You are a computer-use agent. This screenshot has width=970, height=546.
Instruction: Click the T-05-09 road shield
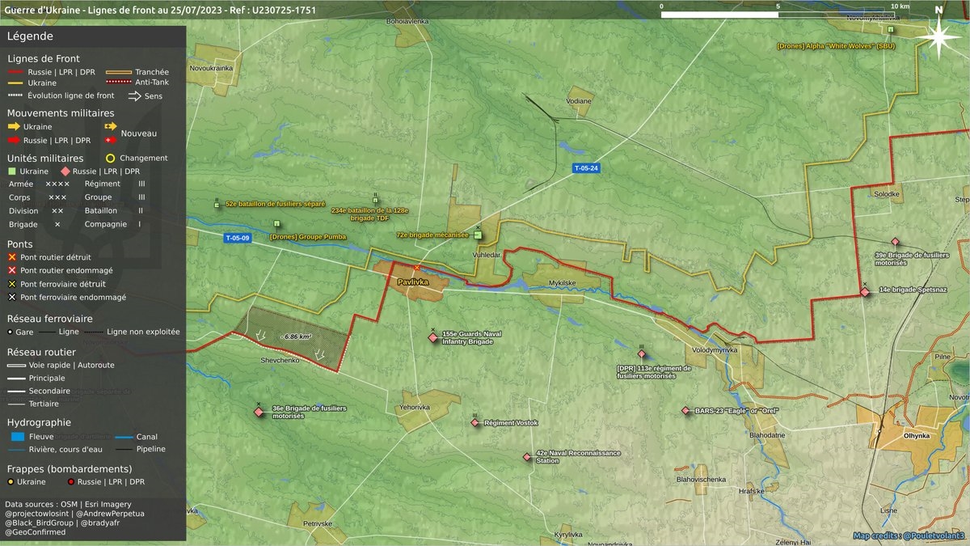(238, 238)
